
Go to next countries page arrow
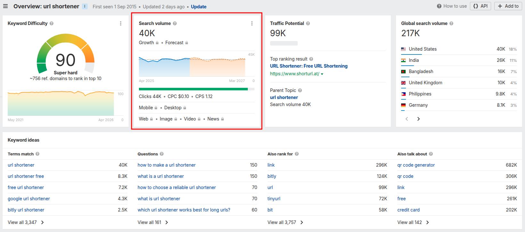click(418, 119)
